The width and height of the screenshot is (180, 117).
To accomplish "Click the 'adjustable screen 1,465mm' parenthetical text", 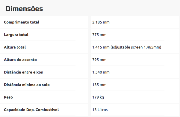I will pyautogui.click(x=136, y=47).
